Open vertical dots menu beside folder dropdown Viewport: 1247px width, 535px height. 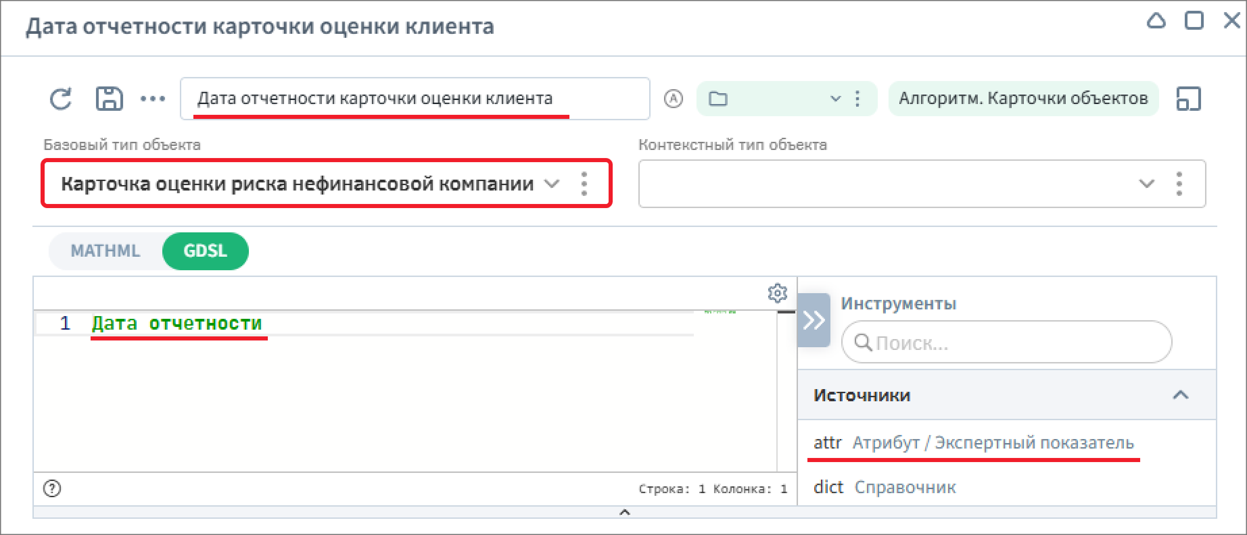(x=857, y=99)
